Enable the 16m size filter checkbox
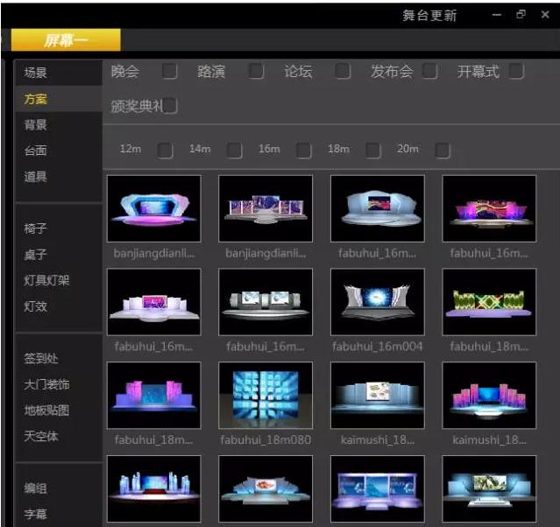This screenshot has height=527, width=560. pos(303,151)
